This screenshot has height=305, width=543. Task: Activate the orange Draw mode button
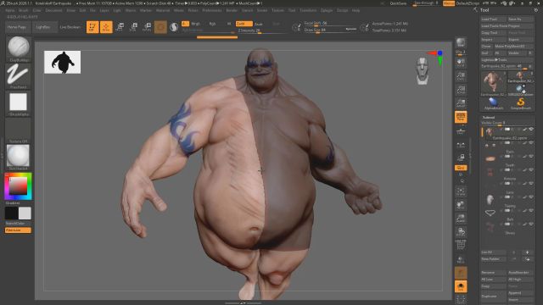tap(106, 27)
